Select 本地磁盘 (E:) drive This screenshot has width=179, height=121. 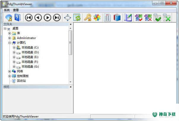click(x=30, y=57)
